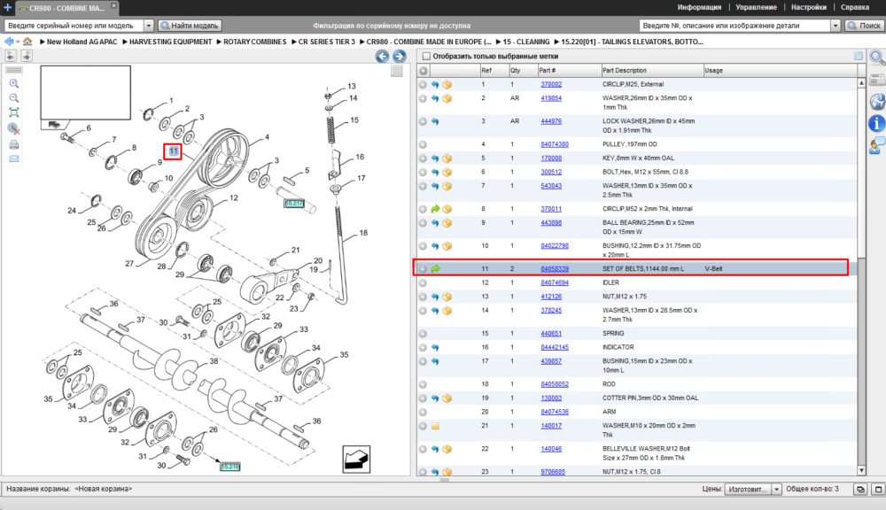Print the parts diagram
The image size is (886, 510).
click(x=14, y=144)
